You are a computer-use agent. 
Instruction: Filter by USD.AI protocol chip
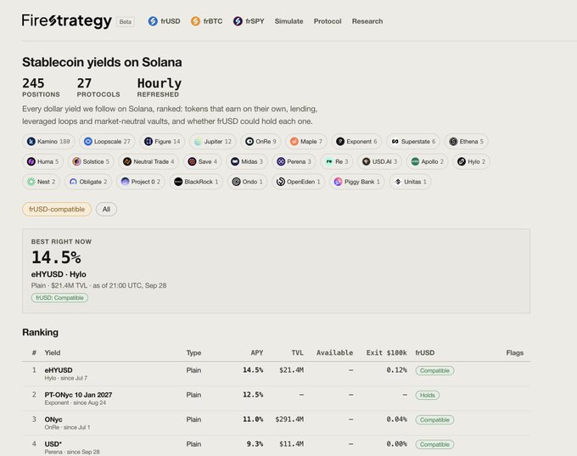point(379,161)
